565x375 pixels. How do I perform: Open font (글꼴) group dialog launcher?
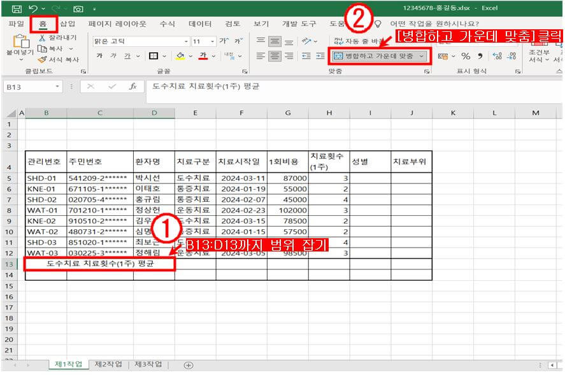[245, 71]
